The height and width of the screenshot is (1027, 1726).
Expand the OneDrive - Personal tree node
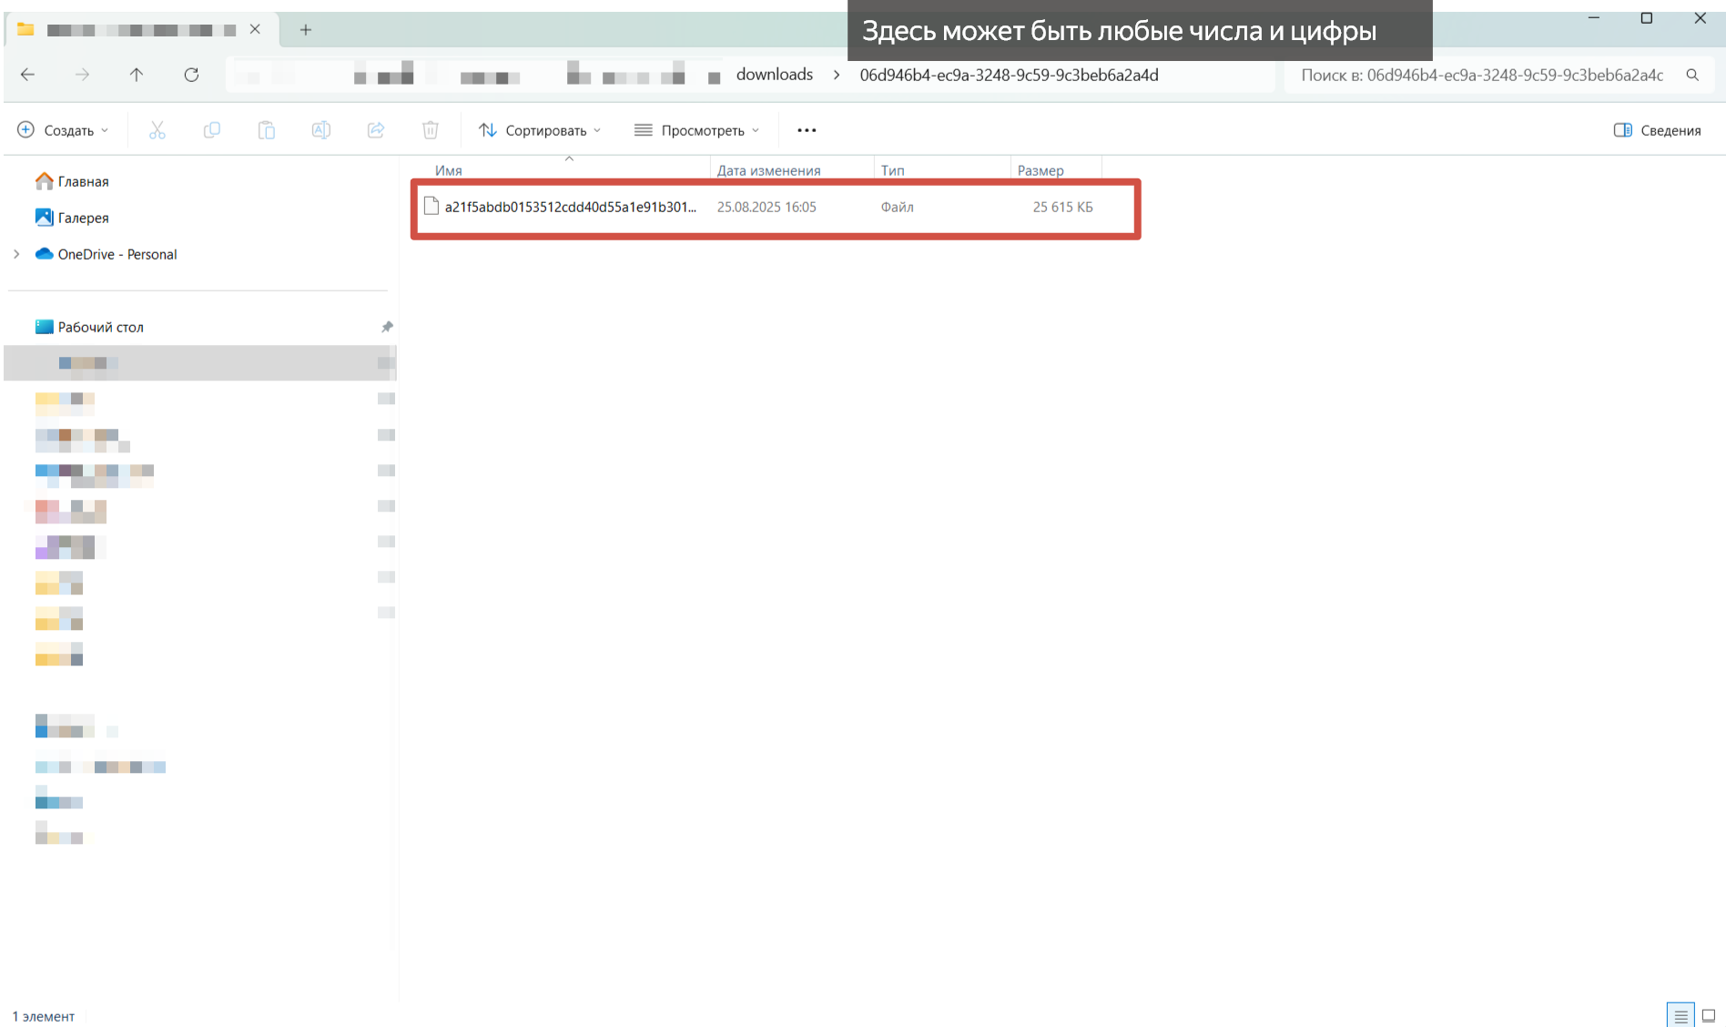(16, 254)
